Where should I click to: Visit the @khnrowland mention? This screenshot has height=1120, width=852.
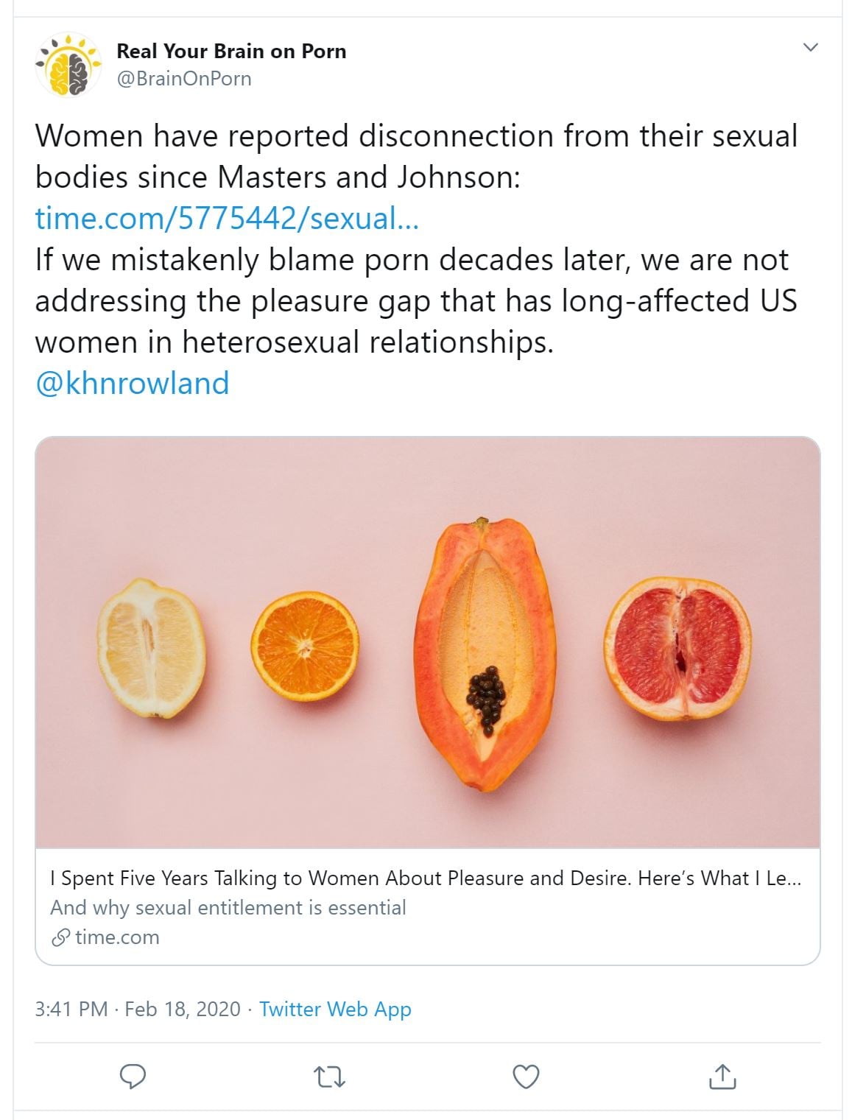133,384
